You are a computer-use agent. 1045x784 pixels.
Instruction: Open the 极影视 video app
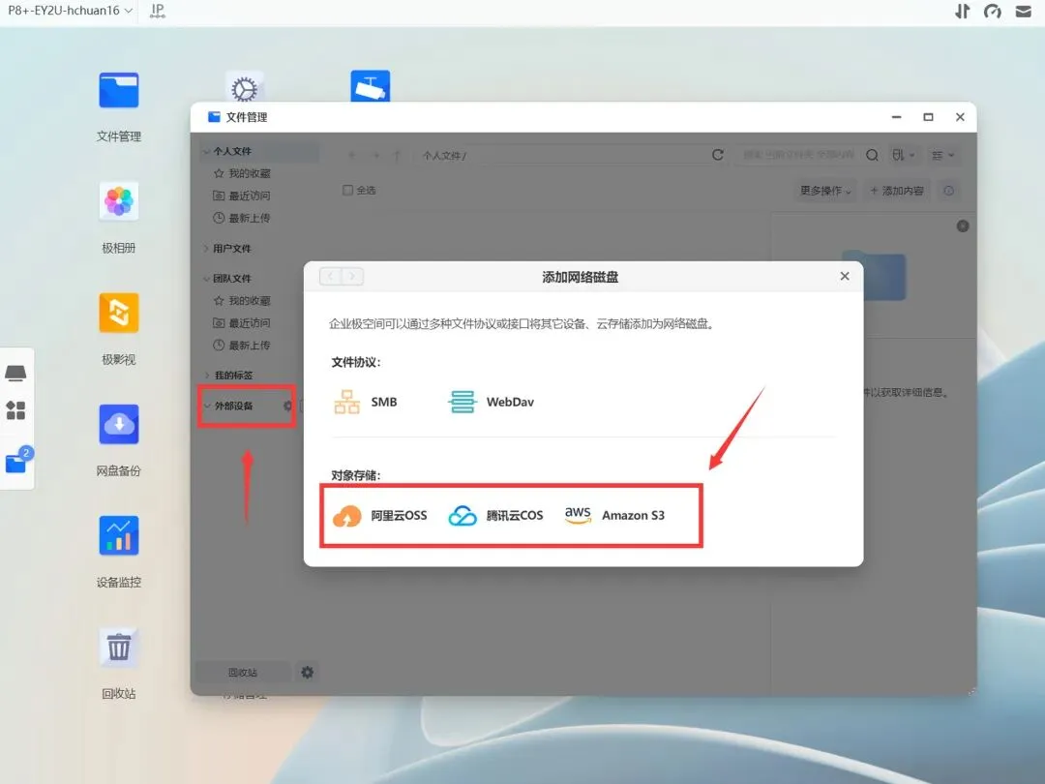pyautogui.click(x=119, y=313)
